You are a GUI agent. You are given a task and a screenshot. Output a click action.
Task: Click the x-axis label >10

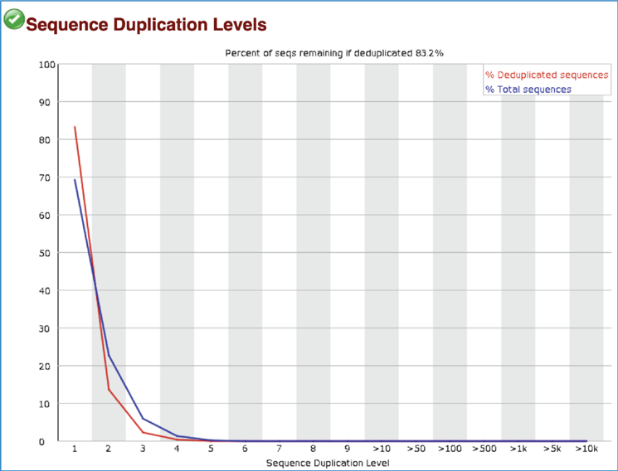382,449
